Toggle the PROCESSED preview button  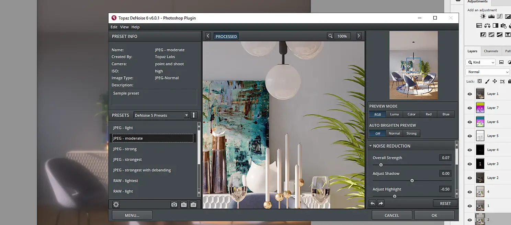[226, 36]
